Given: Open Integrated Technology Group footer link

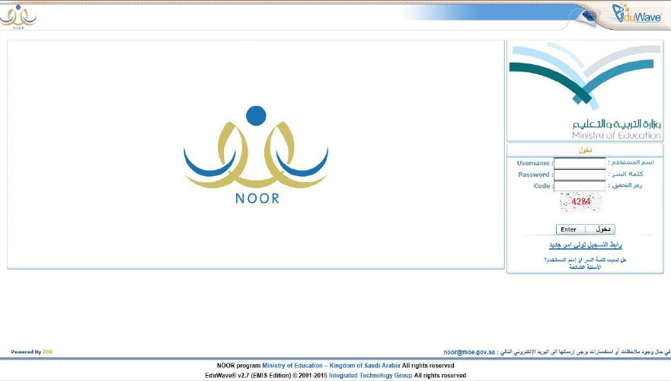Looking at the screenshot, I should (x=371, y=376).
